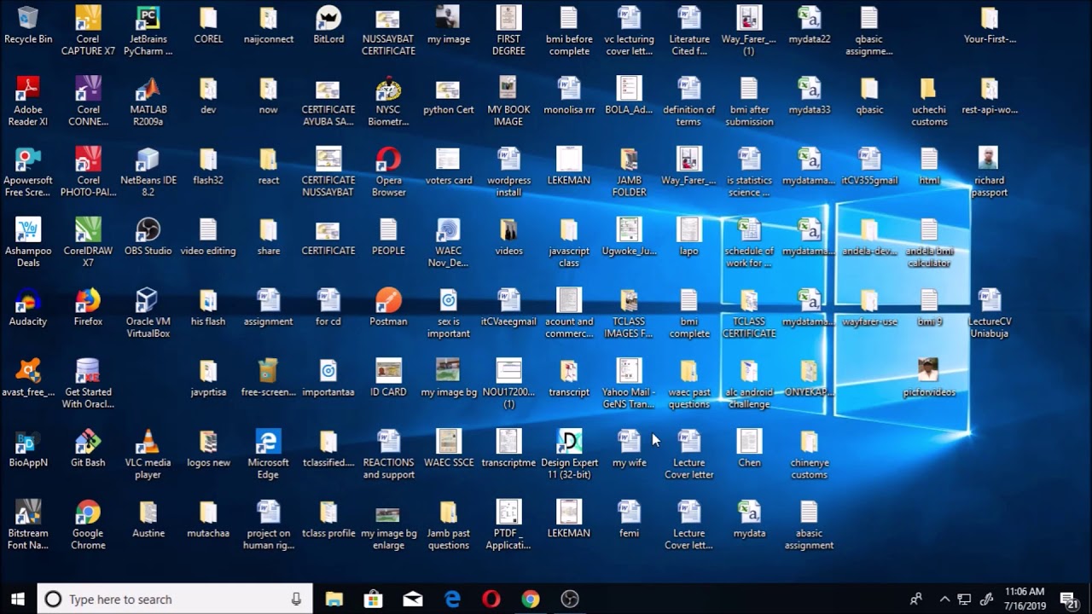Open the Windows Start menu

tap(18, 600)
